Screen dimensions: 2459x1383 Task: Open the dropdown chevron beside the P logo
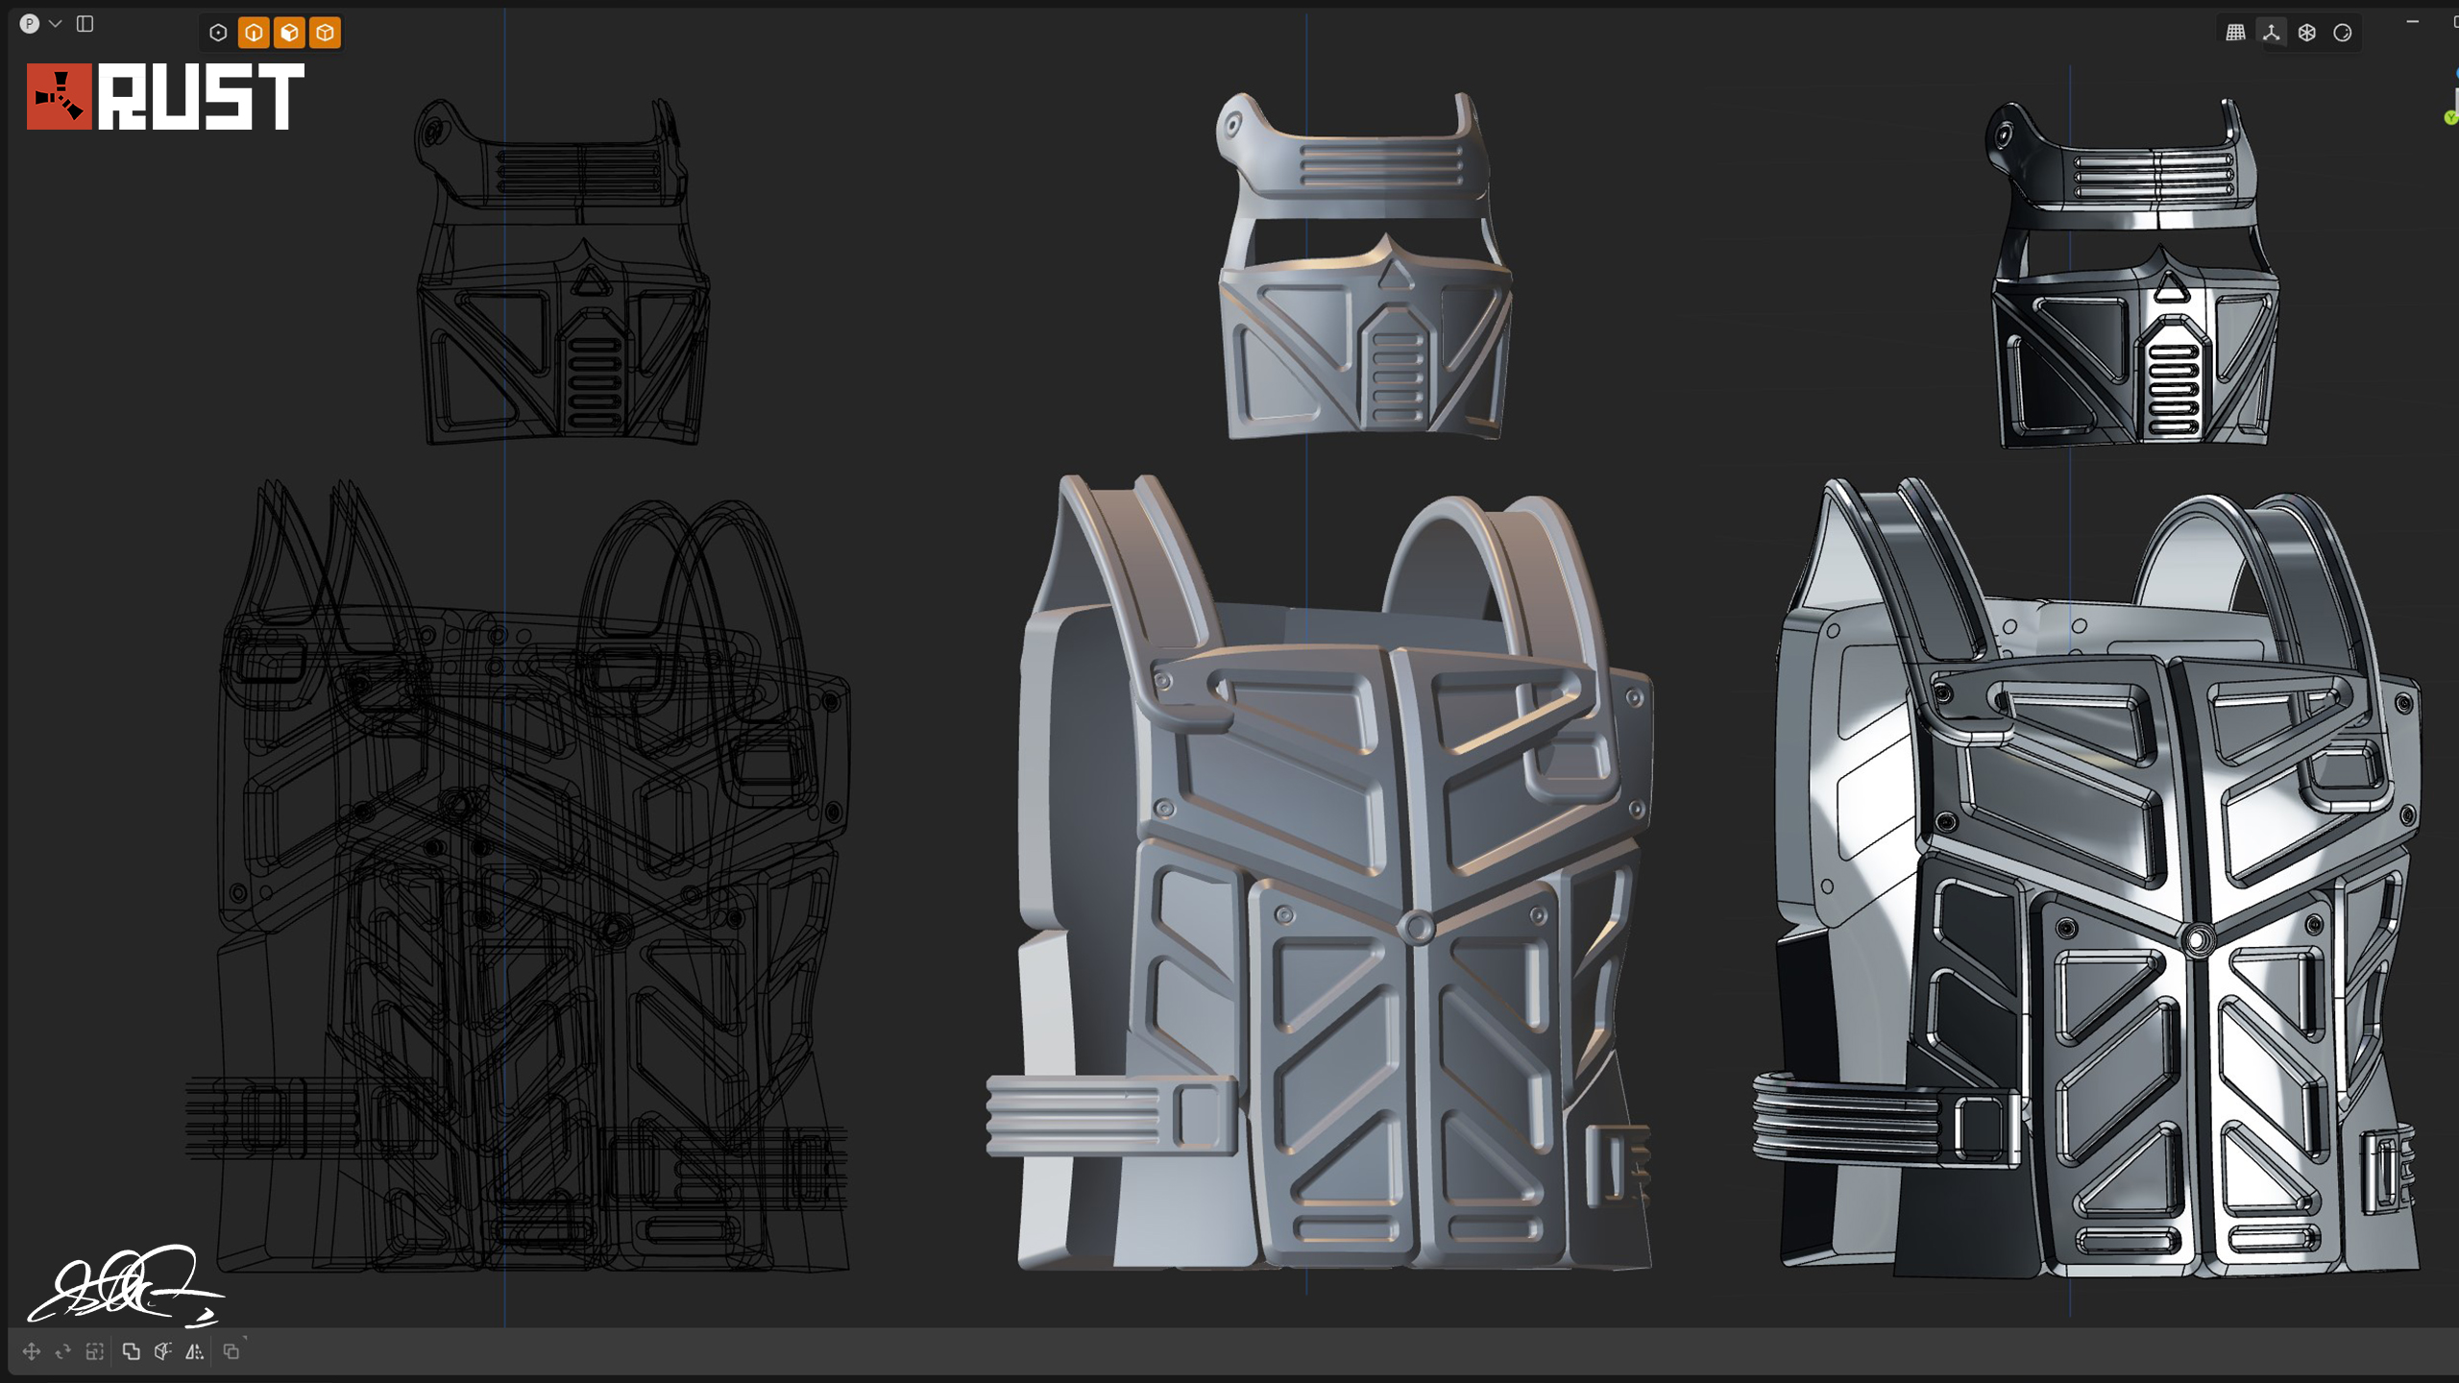click(56, 24)
